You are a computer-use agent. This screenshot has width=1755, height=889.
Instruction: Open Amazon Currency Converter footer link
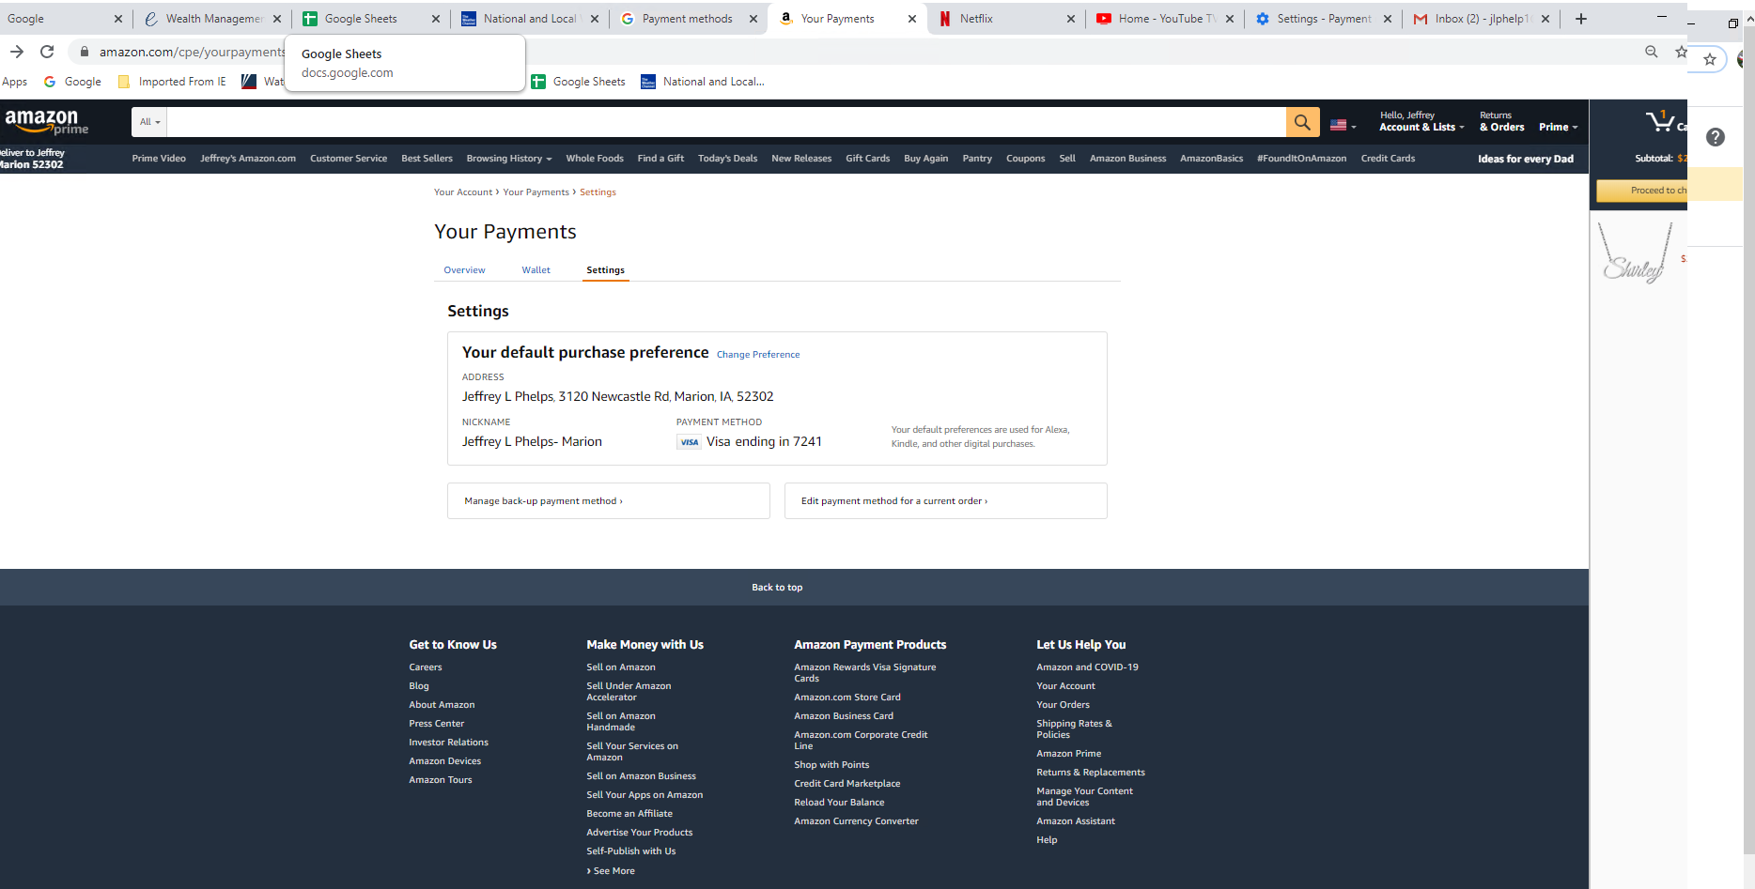pos(856,821)
